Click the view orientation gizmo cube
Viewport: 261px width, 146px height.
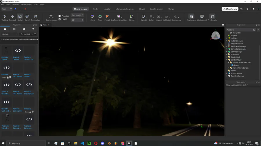216,35
